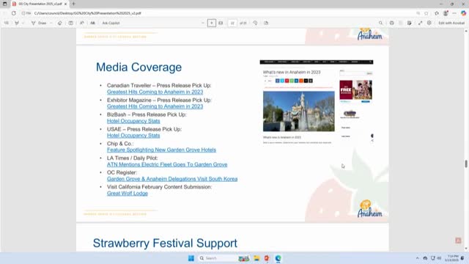
Task: Click the red floating button at bottom right
Action: click(458, 241)
